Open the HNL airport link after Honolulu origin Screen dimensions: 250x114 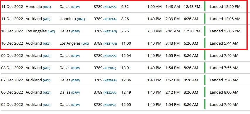[x=47, y=7]
